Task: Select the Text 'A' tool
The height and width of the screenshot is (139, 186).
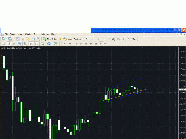Action: pos(124,39)
